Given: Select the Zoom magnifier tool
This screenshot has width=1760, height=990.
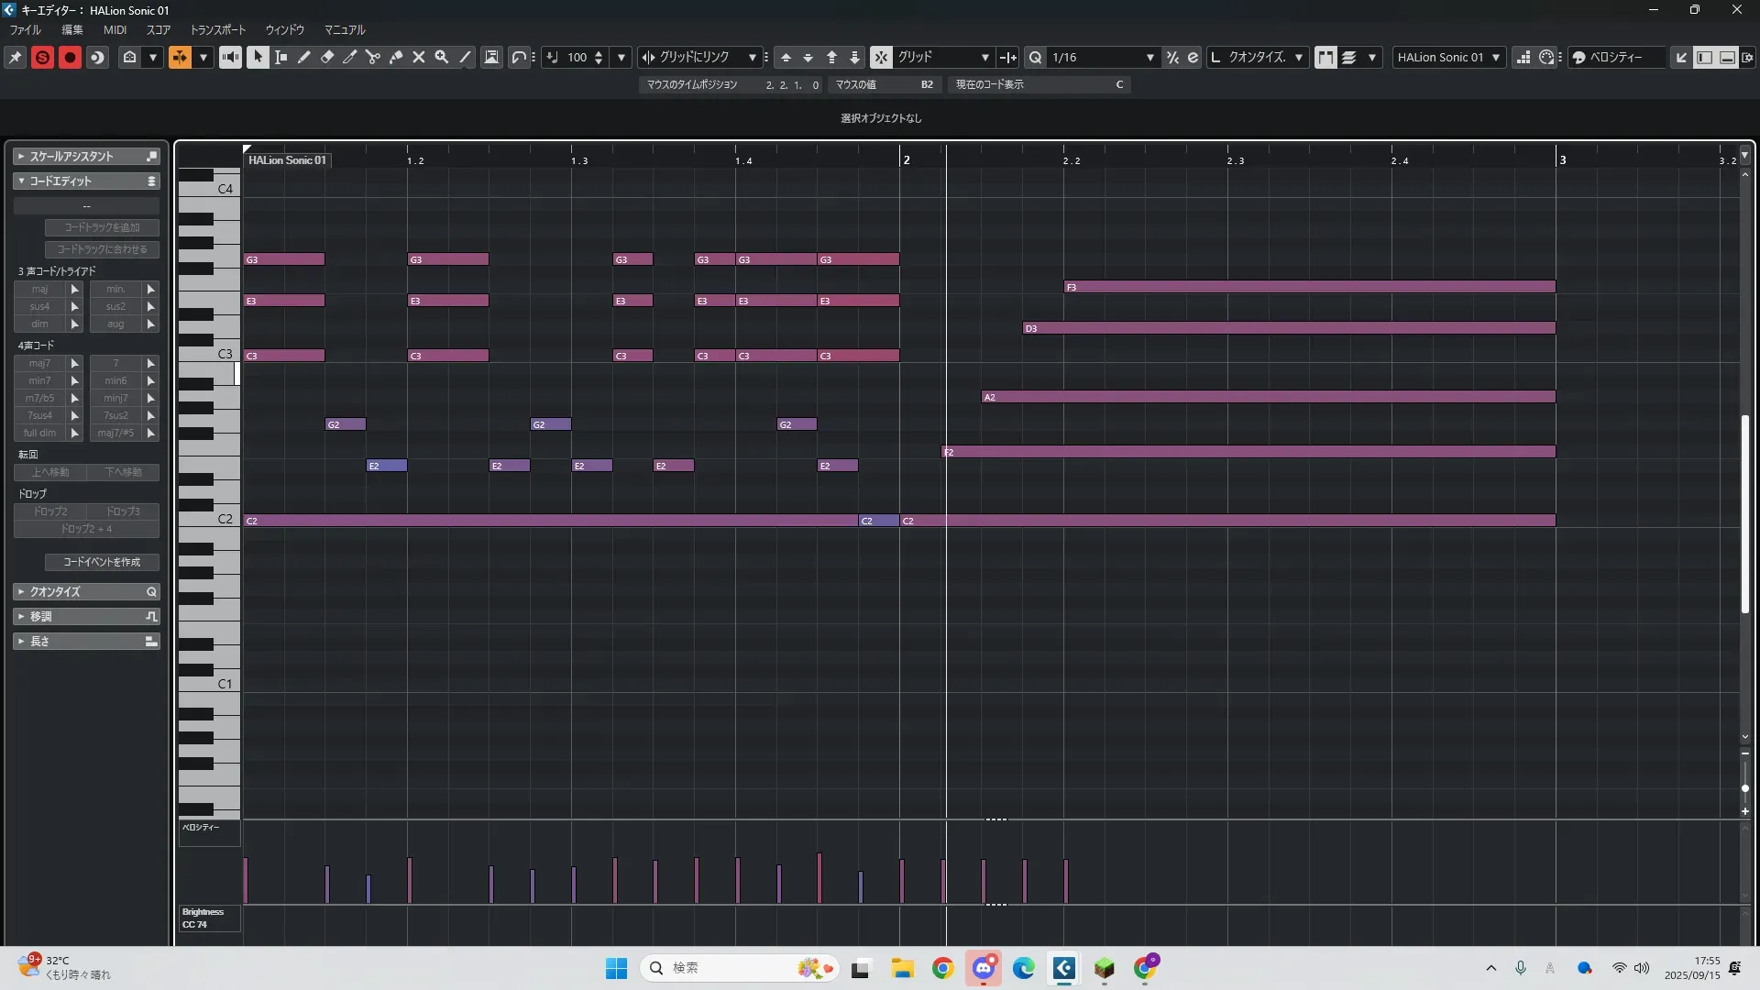Looking at the screenshot, I should [442, 57].
